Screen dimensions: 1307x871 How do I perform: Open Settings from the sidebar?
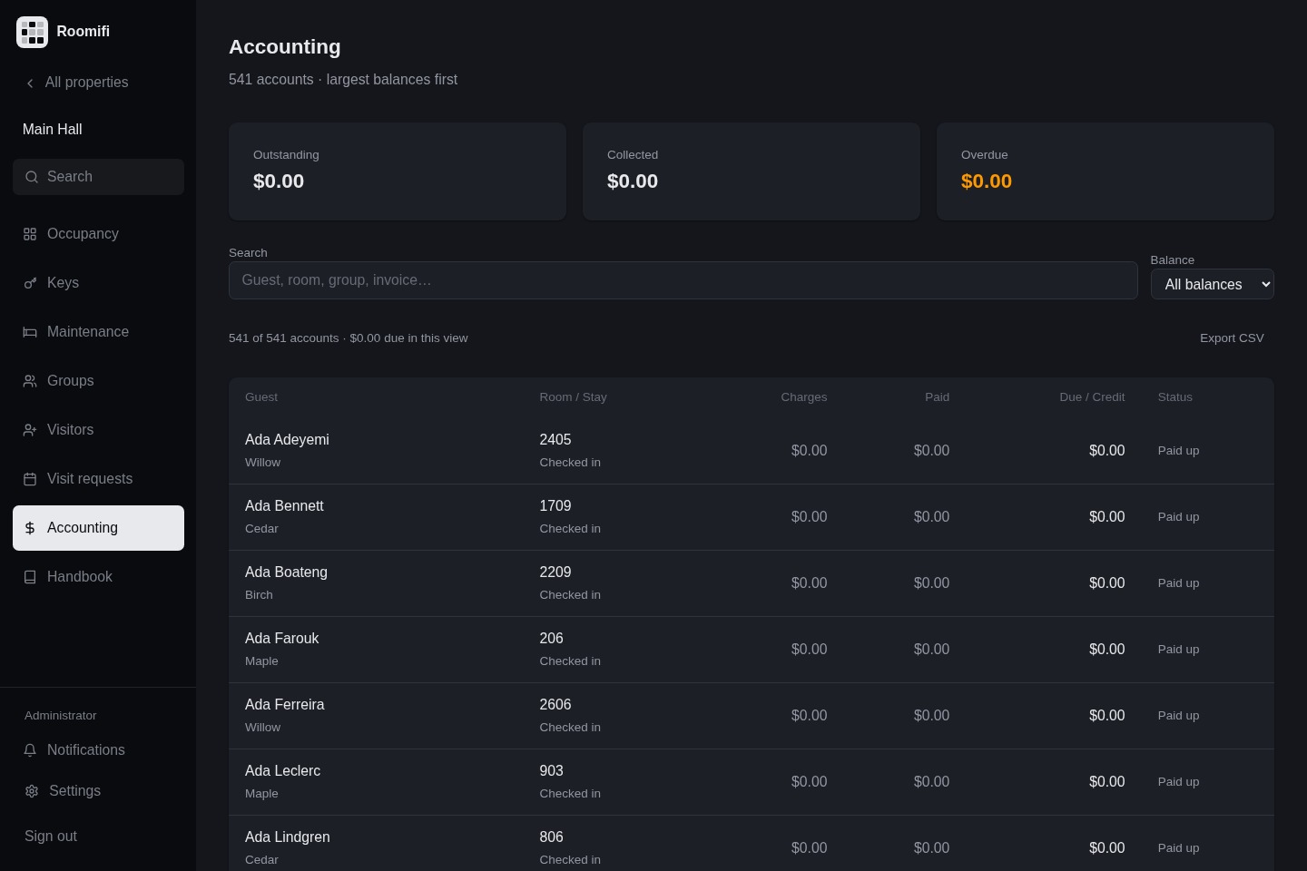pyautogui.click(x=98, y=791)
